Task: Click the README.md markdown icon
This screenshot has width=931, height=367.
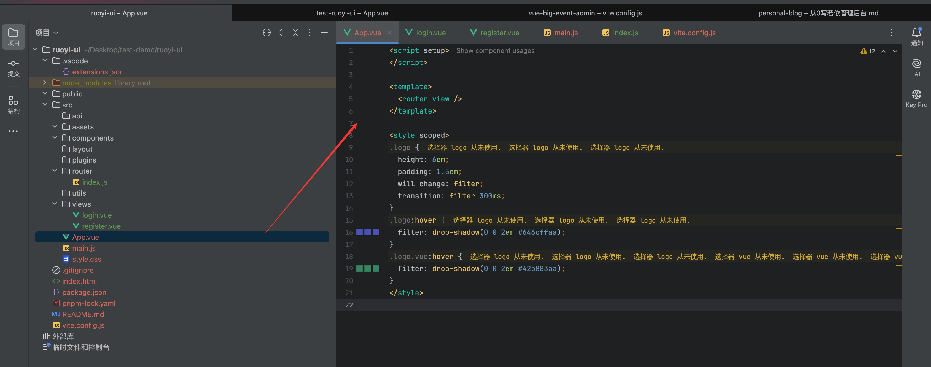Action: tap(56, 314)
